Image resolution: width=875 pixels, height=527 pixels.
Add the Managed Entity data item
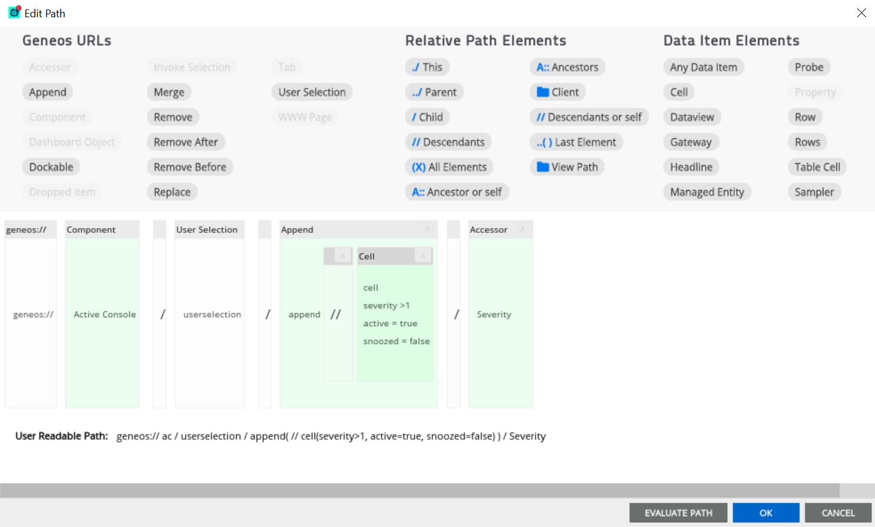(x=707, y=192)
